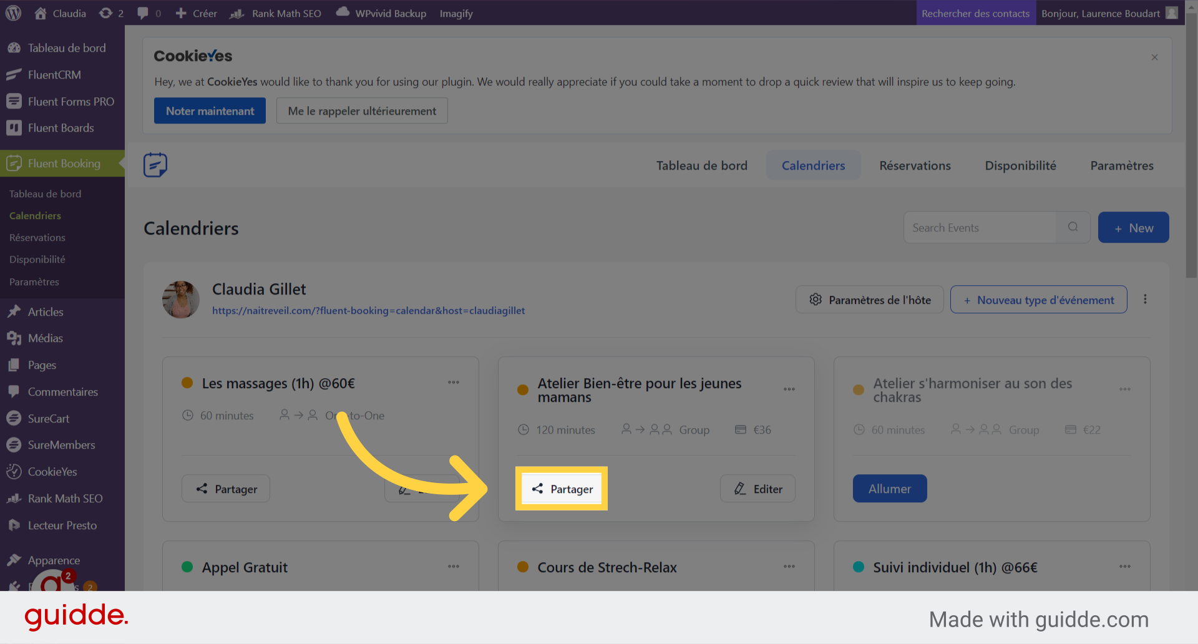Screen dimensions: 1198x644
Task: Open Lecteur Presto in the sidebar
Action: tap(62, 525)
